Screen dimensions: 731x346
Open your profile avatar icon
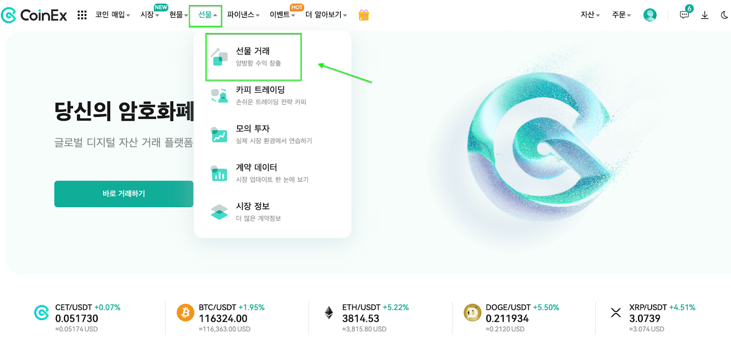pos(649,14)
